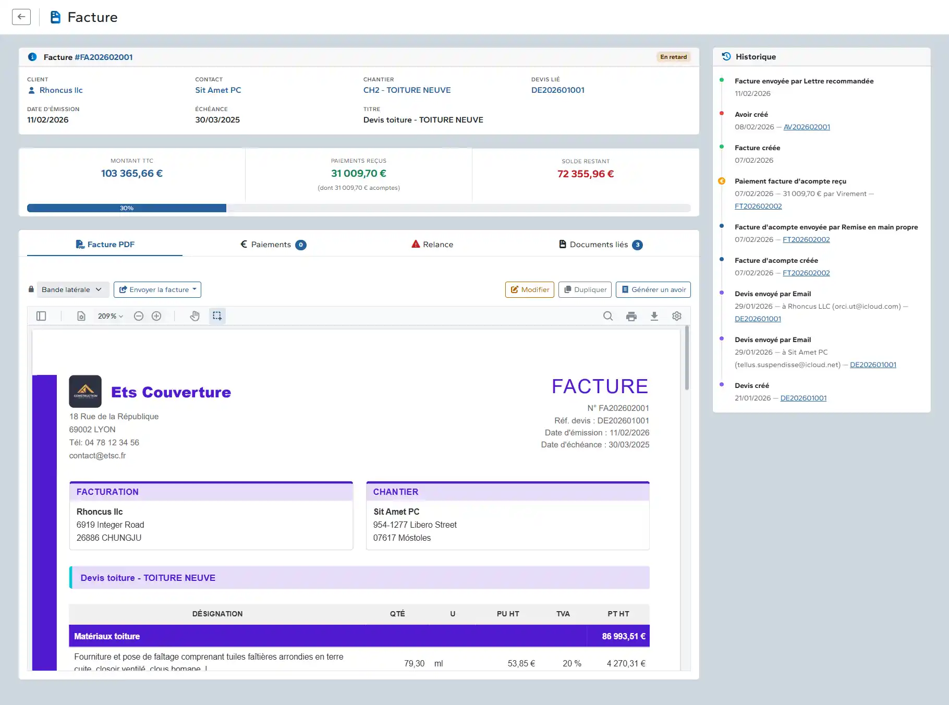Open the 209% zoom level dropdown
Image resolution: width=949 pixels, height=705 pixels.
[111, 316]
